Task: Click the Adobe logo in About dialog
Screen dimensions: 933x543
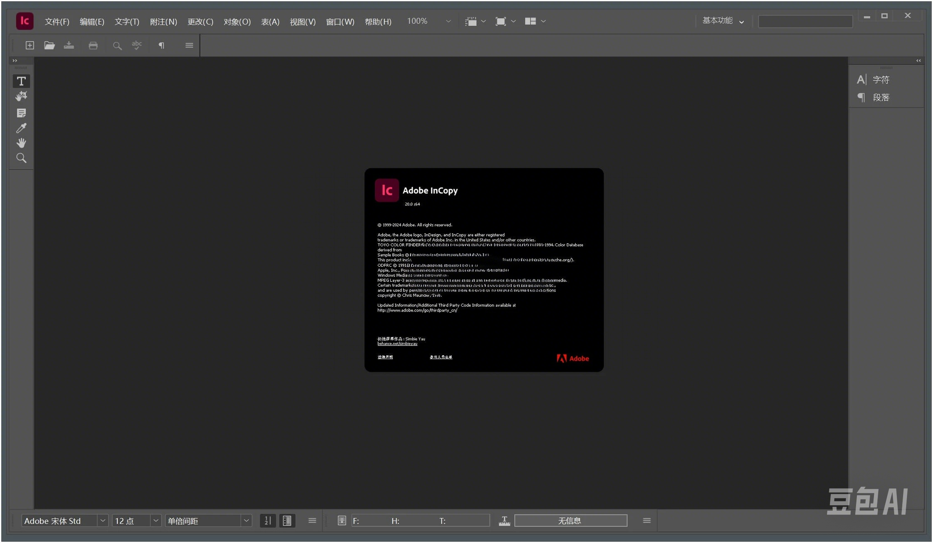Action: coord(573,358)
